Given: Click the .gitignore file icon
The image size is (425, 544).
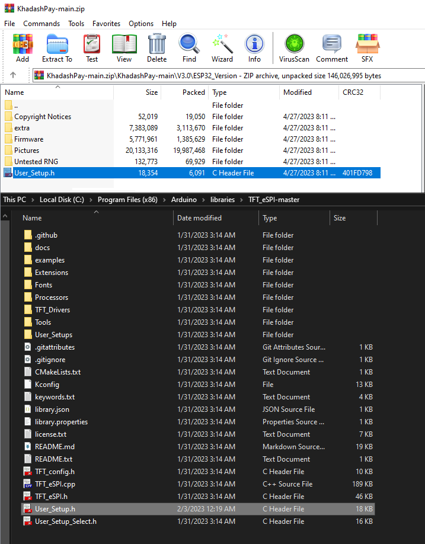Looking at the screenshot, I should [x=28, y=360].
